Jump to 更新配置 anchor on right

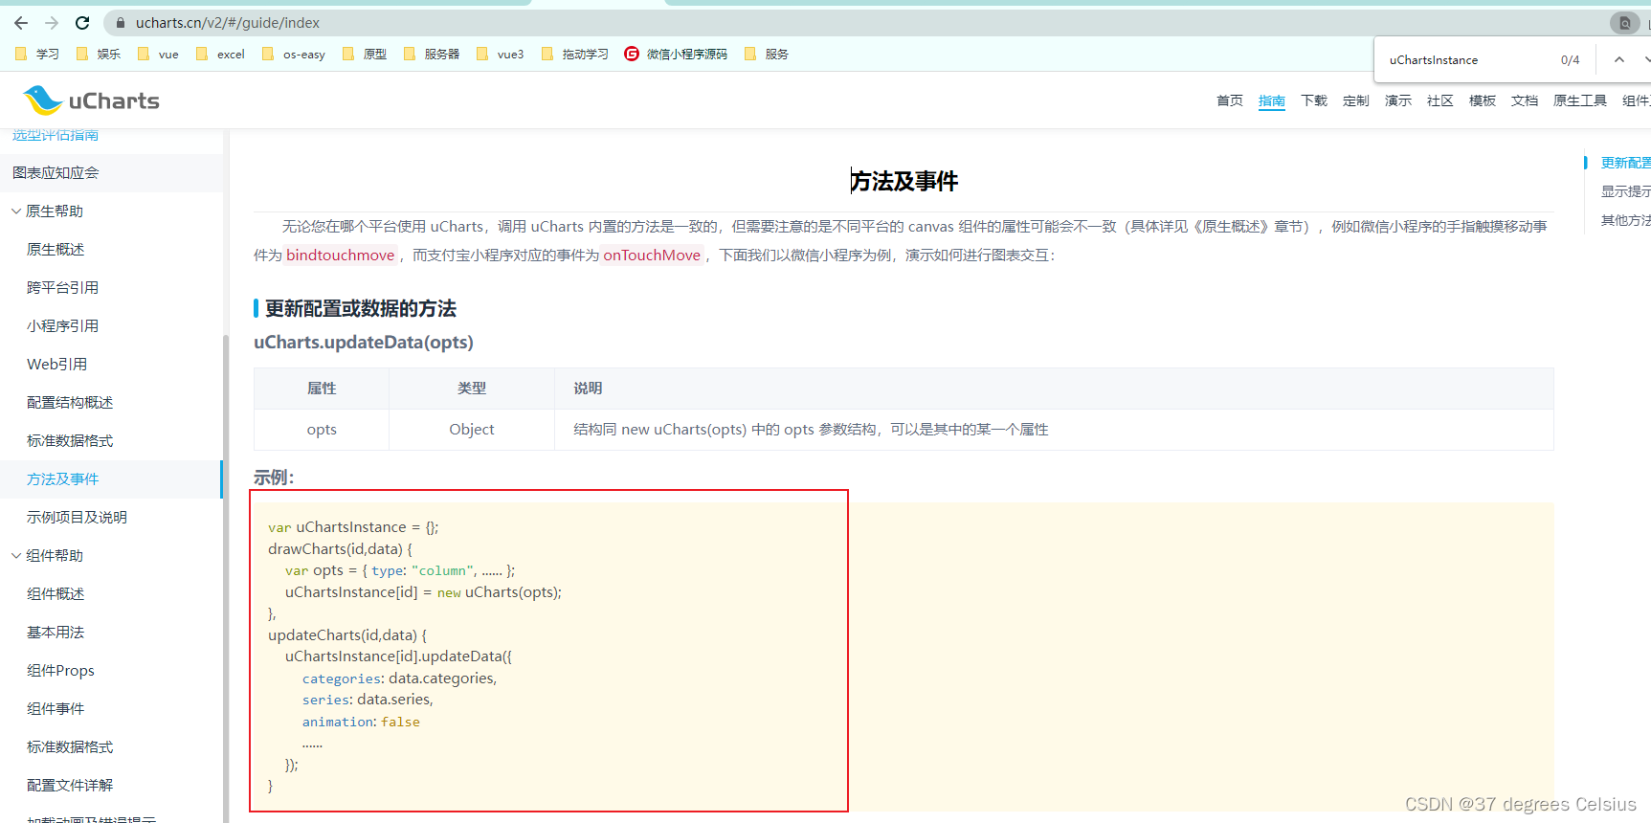pos(1625,163)
